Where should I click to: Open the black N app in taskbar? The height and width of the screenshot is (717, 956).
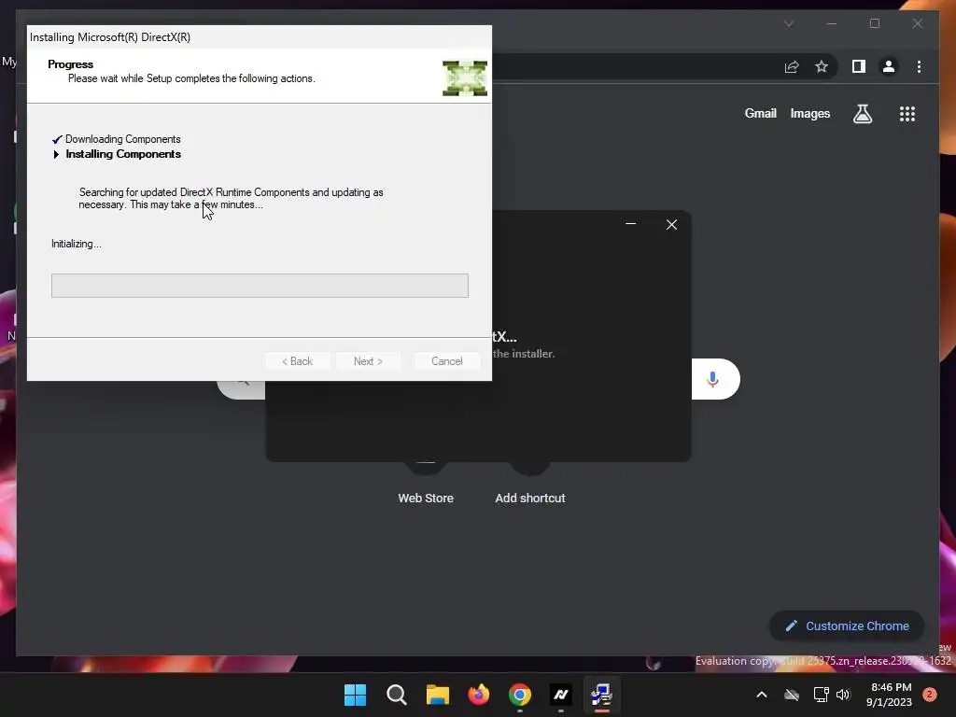pyautogui.click(x=561, y=695)
